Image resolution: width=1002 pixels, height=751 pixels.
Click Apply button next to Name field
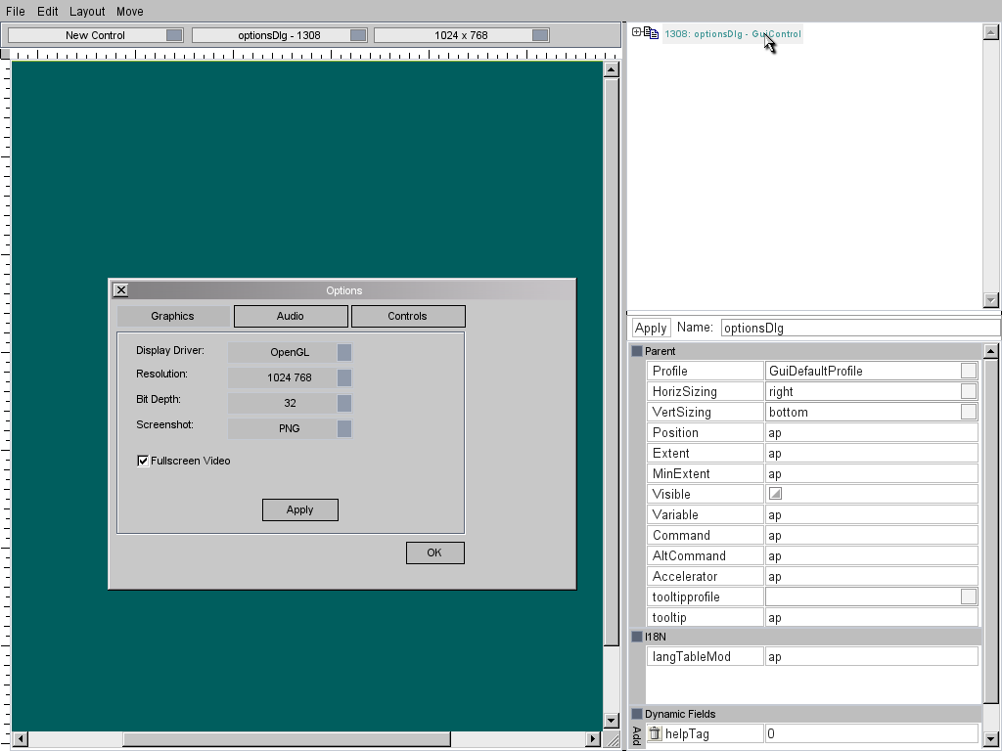(651, 329)
